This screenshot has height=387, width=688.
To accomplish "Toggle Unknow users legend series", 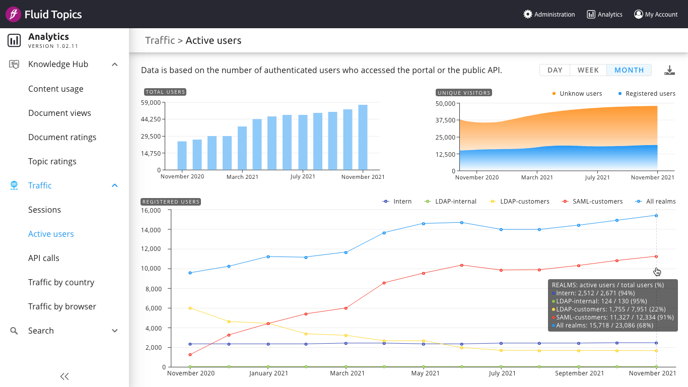I will pos(577,93).
